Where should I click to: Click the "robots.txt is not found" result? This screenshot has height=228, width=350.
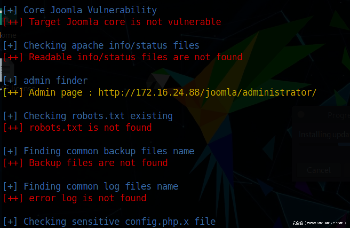point(77,128)
